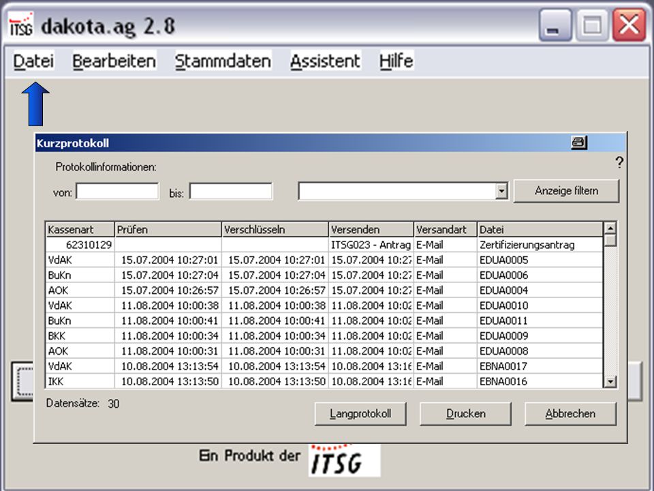654x491 pixels.
Task: Open the Datei menu
Action: (33, 61)
